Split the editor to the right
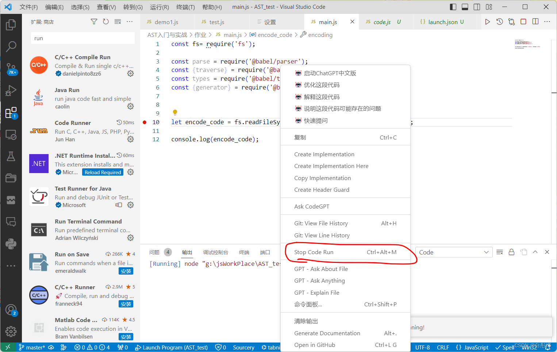Viewport: 557px width, 352px height. point(535,22)
